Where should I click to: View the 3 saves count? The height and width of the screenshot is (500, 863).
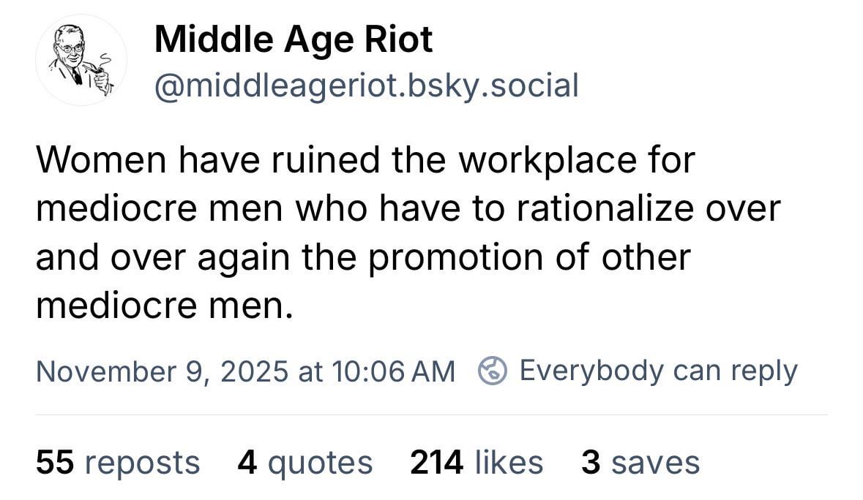640,463
